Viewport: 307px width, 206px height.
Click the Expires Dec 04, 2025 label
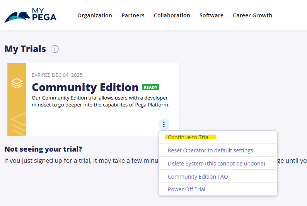[57, 75]
